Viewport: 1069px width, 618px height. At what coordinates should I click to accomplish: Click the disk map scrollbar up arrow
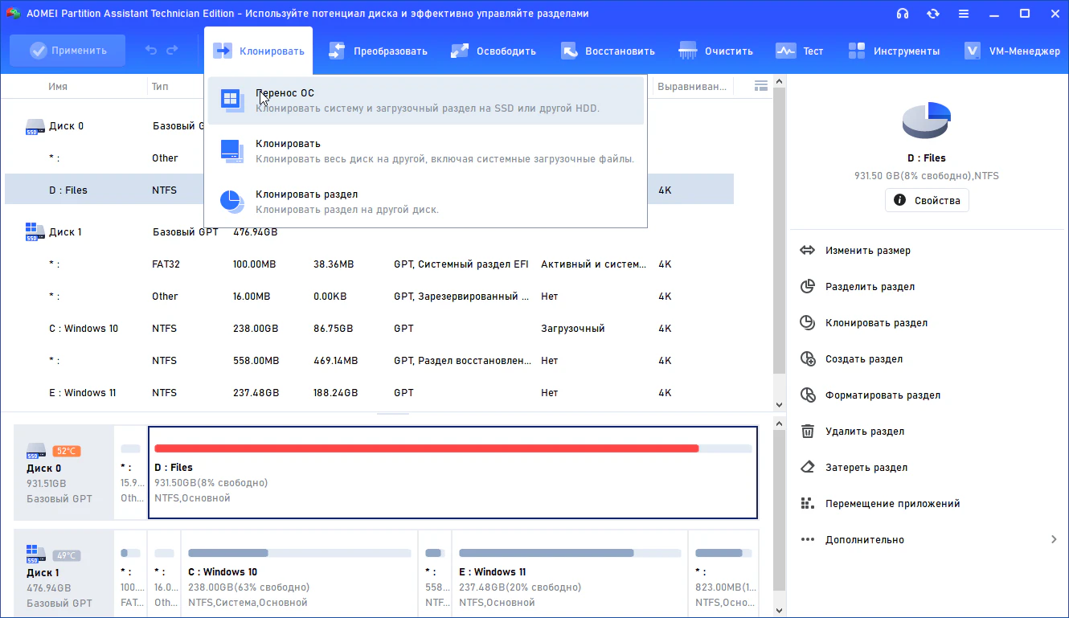point(778,423)
